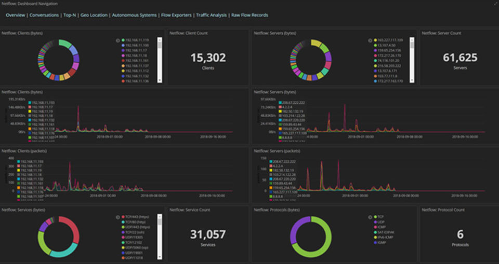Image resolution: width=499 pixels, height=264 pixels.
Task: Open the Conversations dashboard
Action: point(44,15)
